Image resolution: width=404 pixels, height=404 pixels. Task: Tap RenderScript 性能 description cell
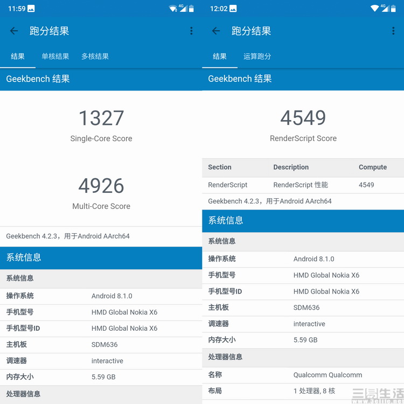point(301,185)
